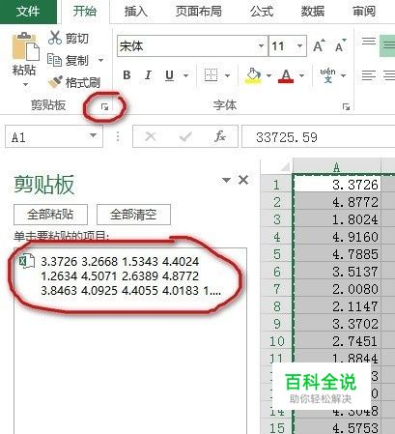Open the clipboard pane options arrow

click(x=227, y=180)
